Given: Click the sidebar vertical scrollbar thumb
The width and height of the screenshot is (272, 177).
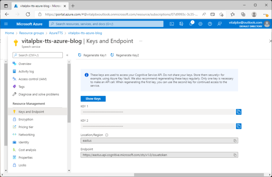Looking at the screenshot, I should [69, 93].
